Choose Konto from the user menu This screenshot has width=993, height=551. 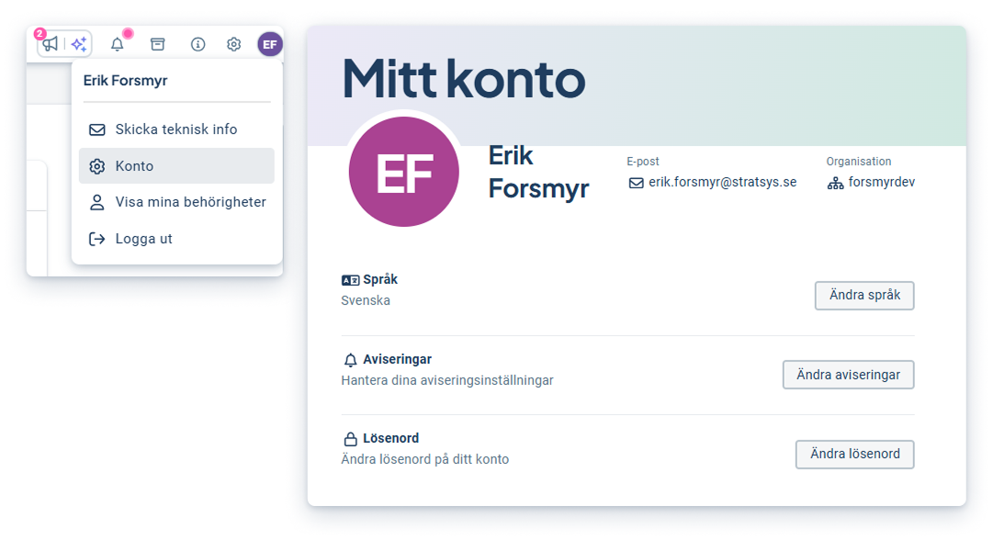click(x=176, y=166)
